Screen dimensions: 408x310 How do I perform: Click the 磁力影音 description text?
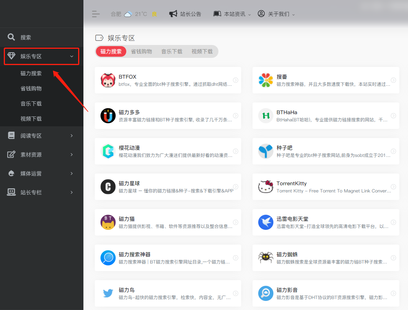[332, 297]
